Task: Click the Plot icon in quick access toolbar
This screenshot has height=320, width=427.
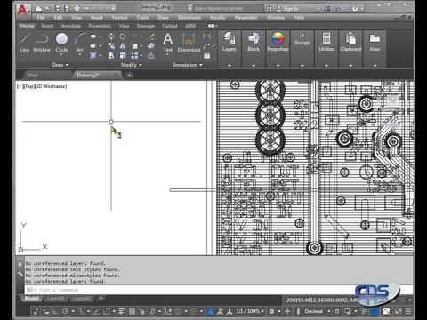Action: coord(77,9)
